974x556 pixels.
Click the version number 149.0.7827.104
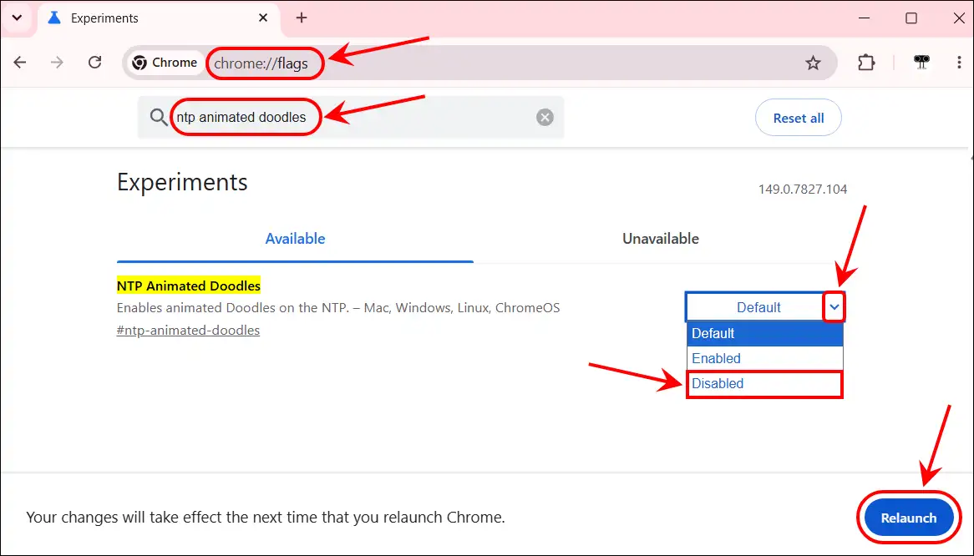tap(803, 190)
